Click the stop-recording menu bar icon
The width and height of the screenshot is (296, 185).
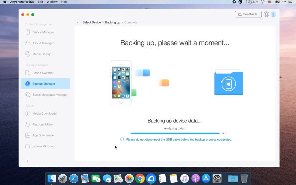[x=234, y=2]
